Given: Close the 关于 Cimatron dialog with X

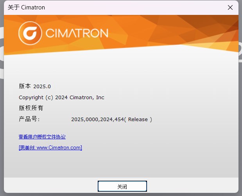Looking at the screenshot, I should [x=230, y=7].
